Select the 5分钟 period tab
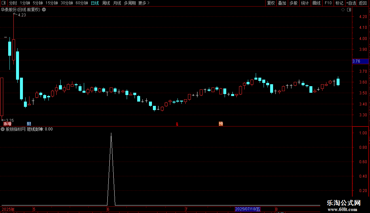Screen dimensions: 370x213 pos(38,3)
